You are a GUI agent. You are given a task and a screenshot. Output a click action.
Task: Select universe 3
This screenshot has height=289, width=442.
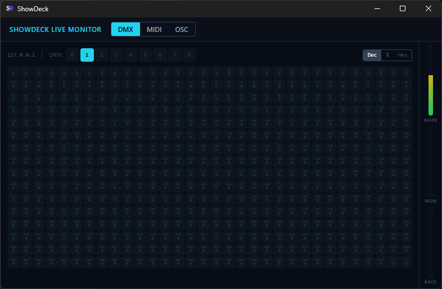point(116,55)
